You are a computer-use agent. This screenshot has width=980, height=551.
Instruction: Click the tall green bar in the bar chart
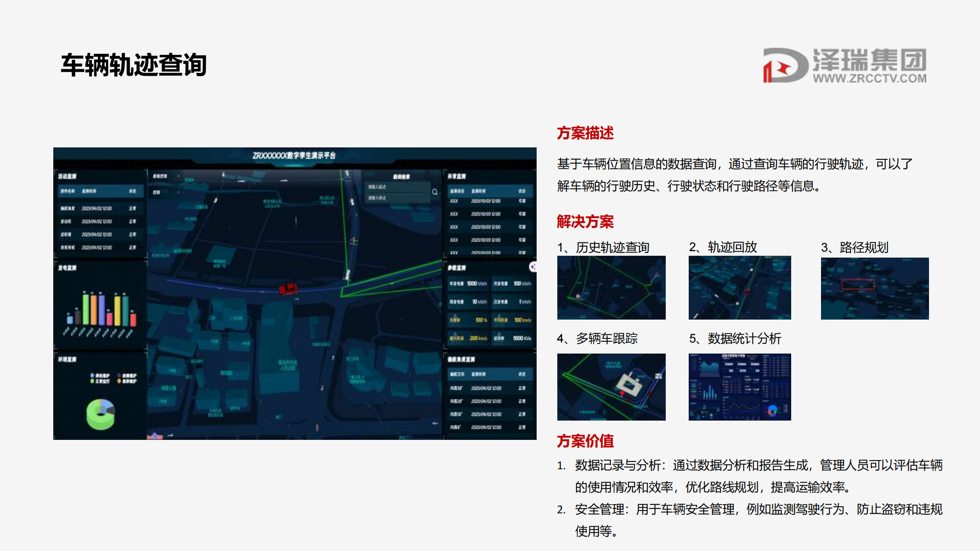tap(86, 309)
